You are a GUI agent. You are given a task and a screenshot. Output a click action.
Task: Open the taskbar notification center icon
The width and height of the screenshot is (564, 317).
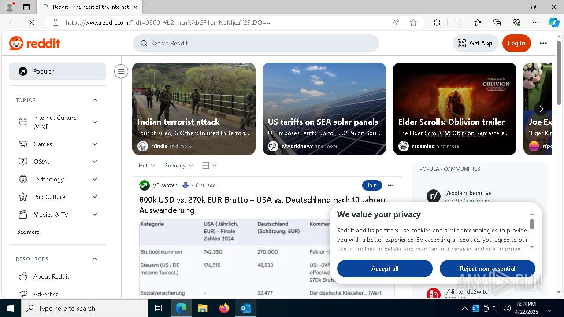tap(549, 308)
